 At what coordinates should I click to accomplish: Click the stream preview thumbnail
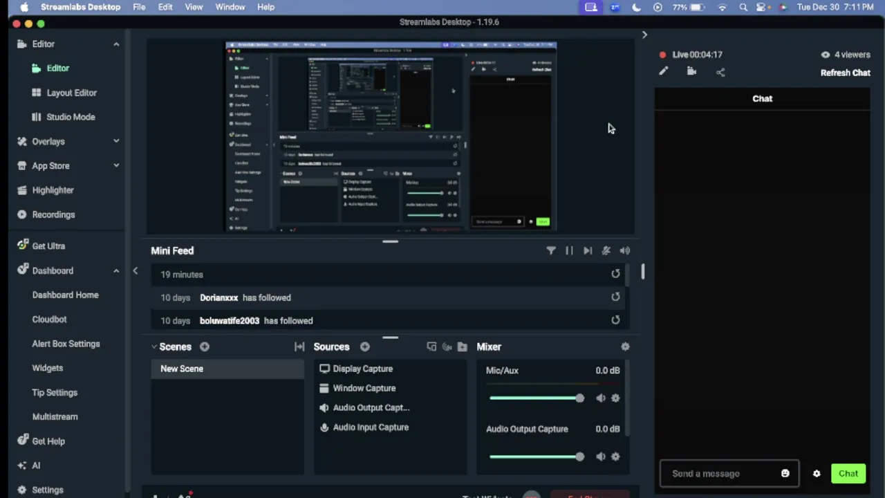(391, 136)
